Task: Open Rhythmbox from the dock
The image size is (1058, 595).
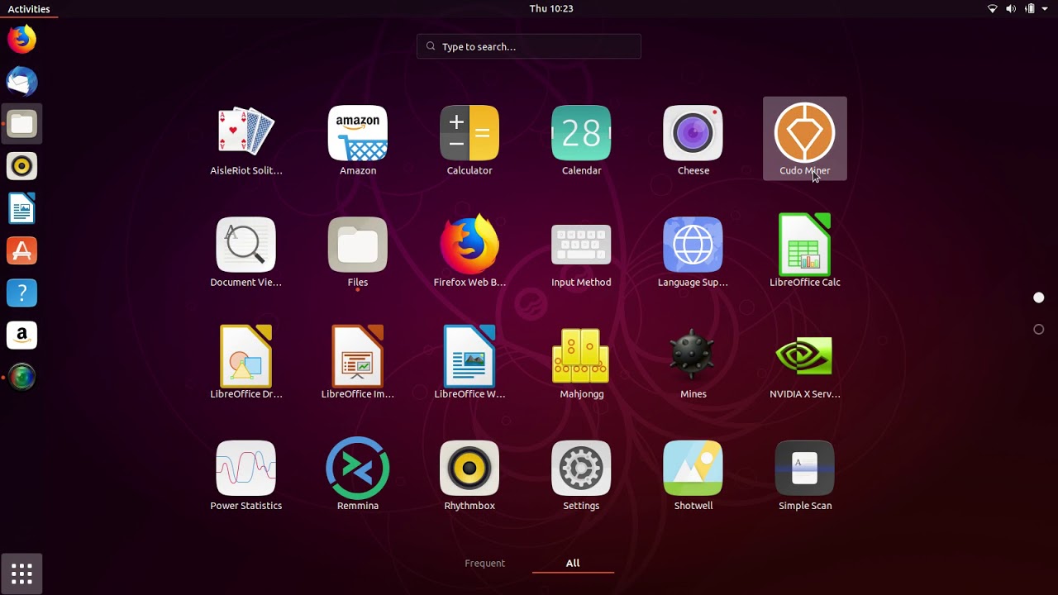Action: [x=21, y=166]
